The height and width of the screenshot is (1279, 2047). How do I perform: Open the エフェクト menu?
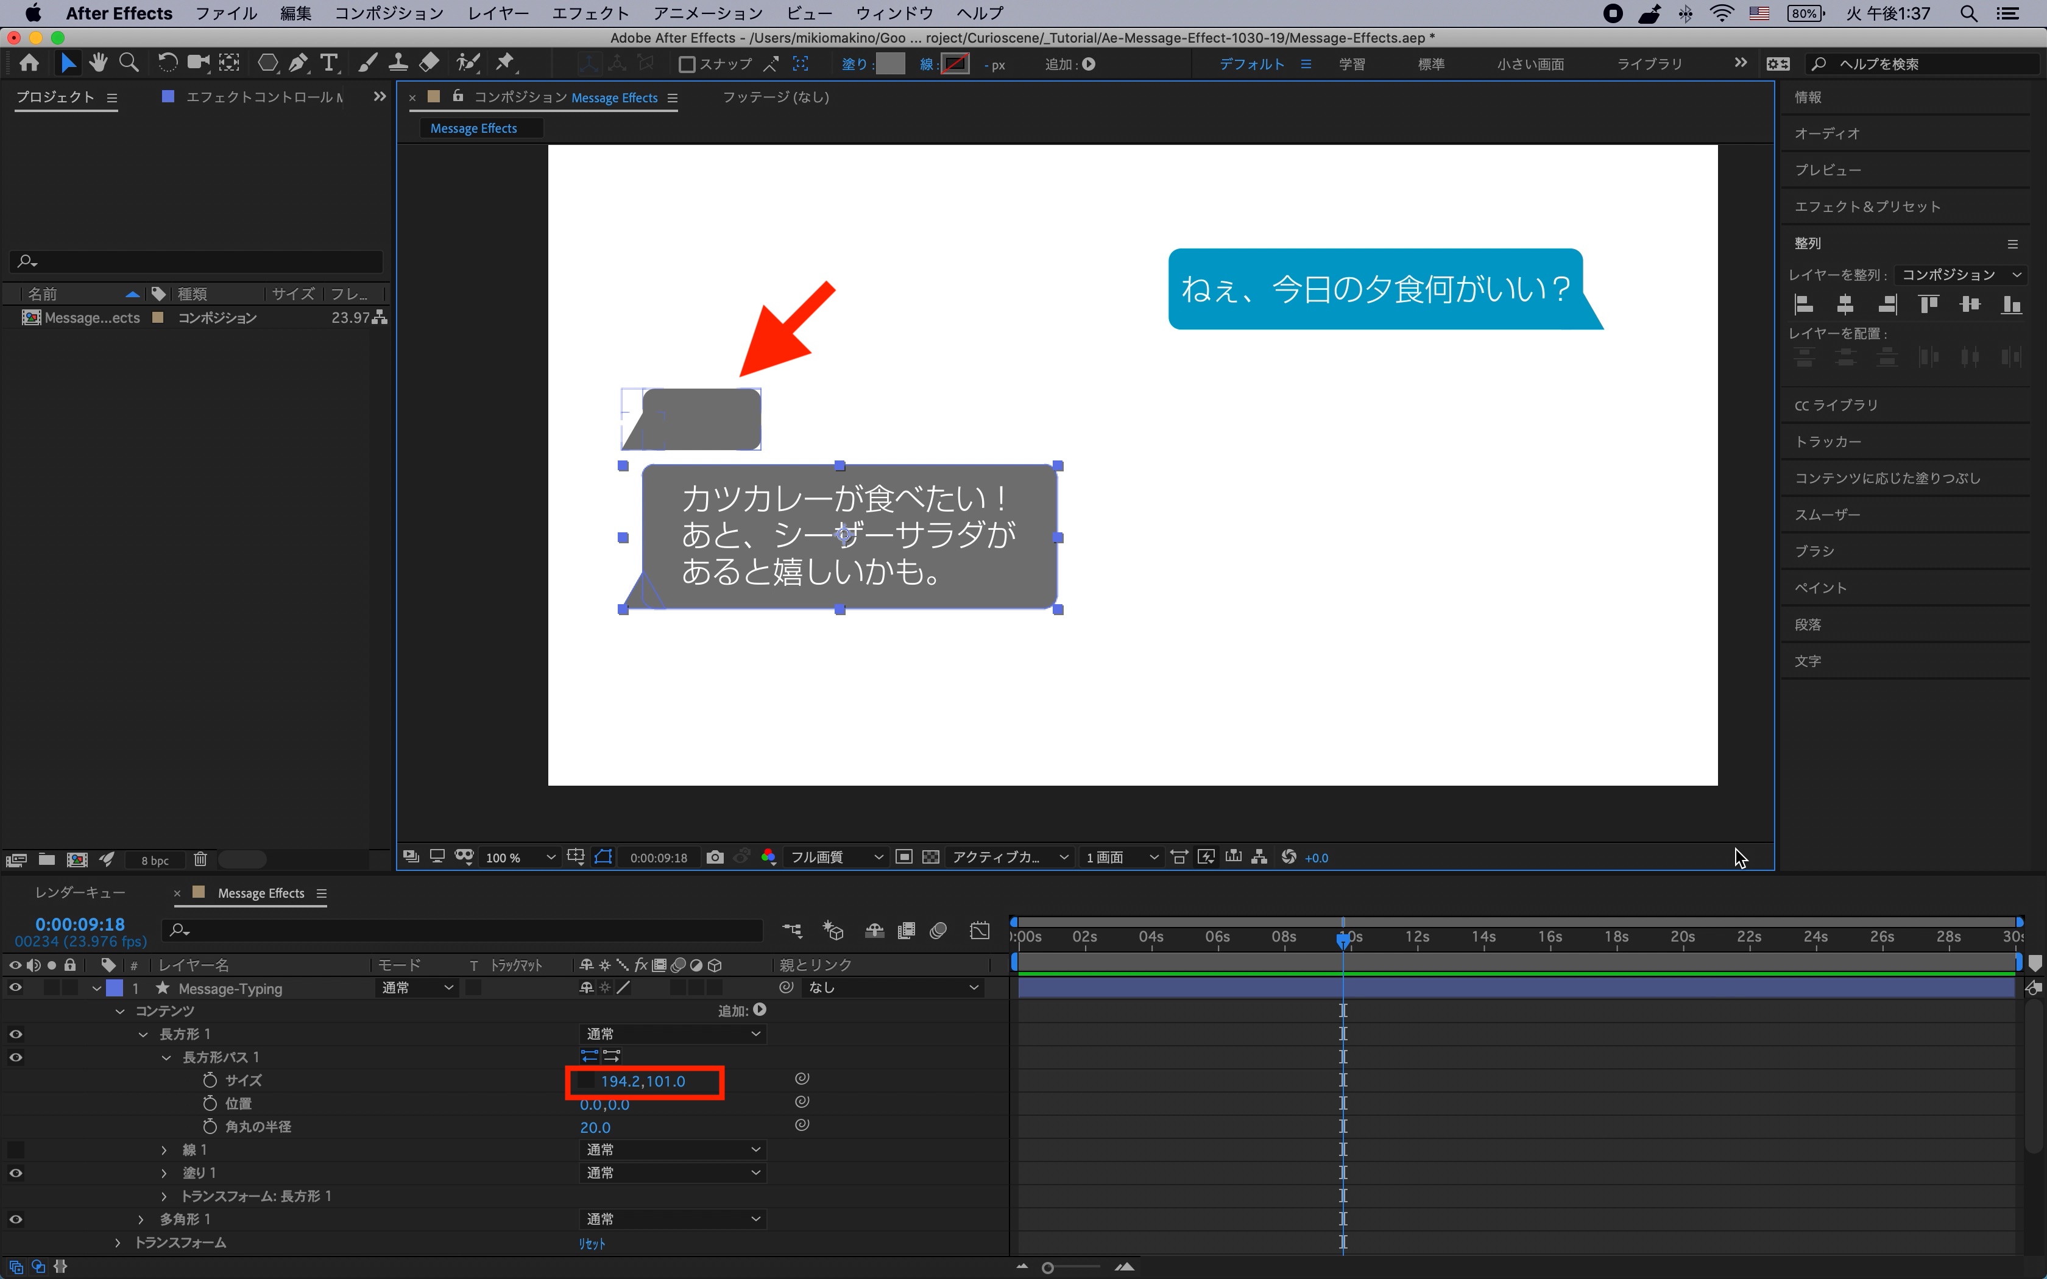(590, 13)
